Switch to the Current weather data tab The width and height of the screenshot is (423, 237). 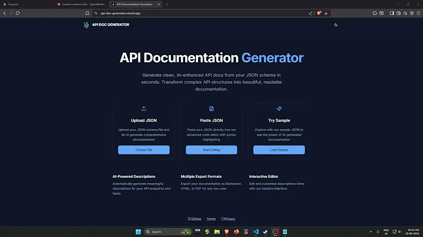click(81, 4)
